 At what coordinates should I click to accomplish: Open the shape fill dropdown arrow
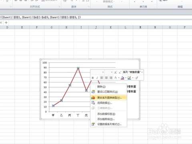pyautogui.click(x=126, y=78)
